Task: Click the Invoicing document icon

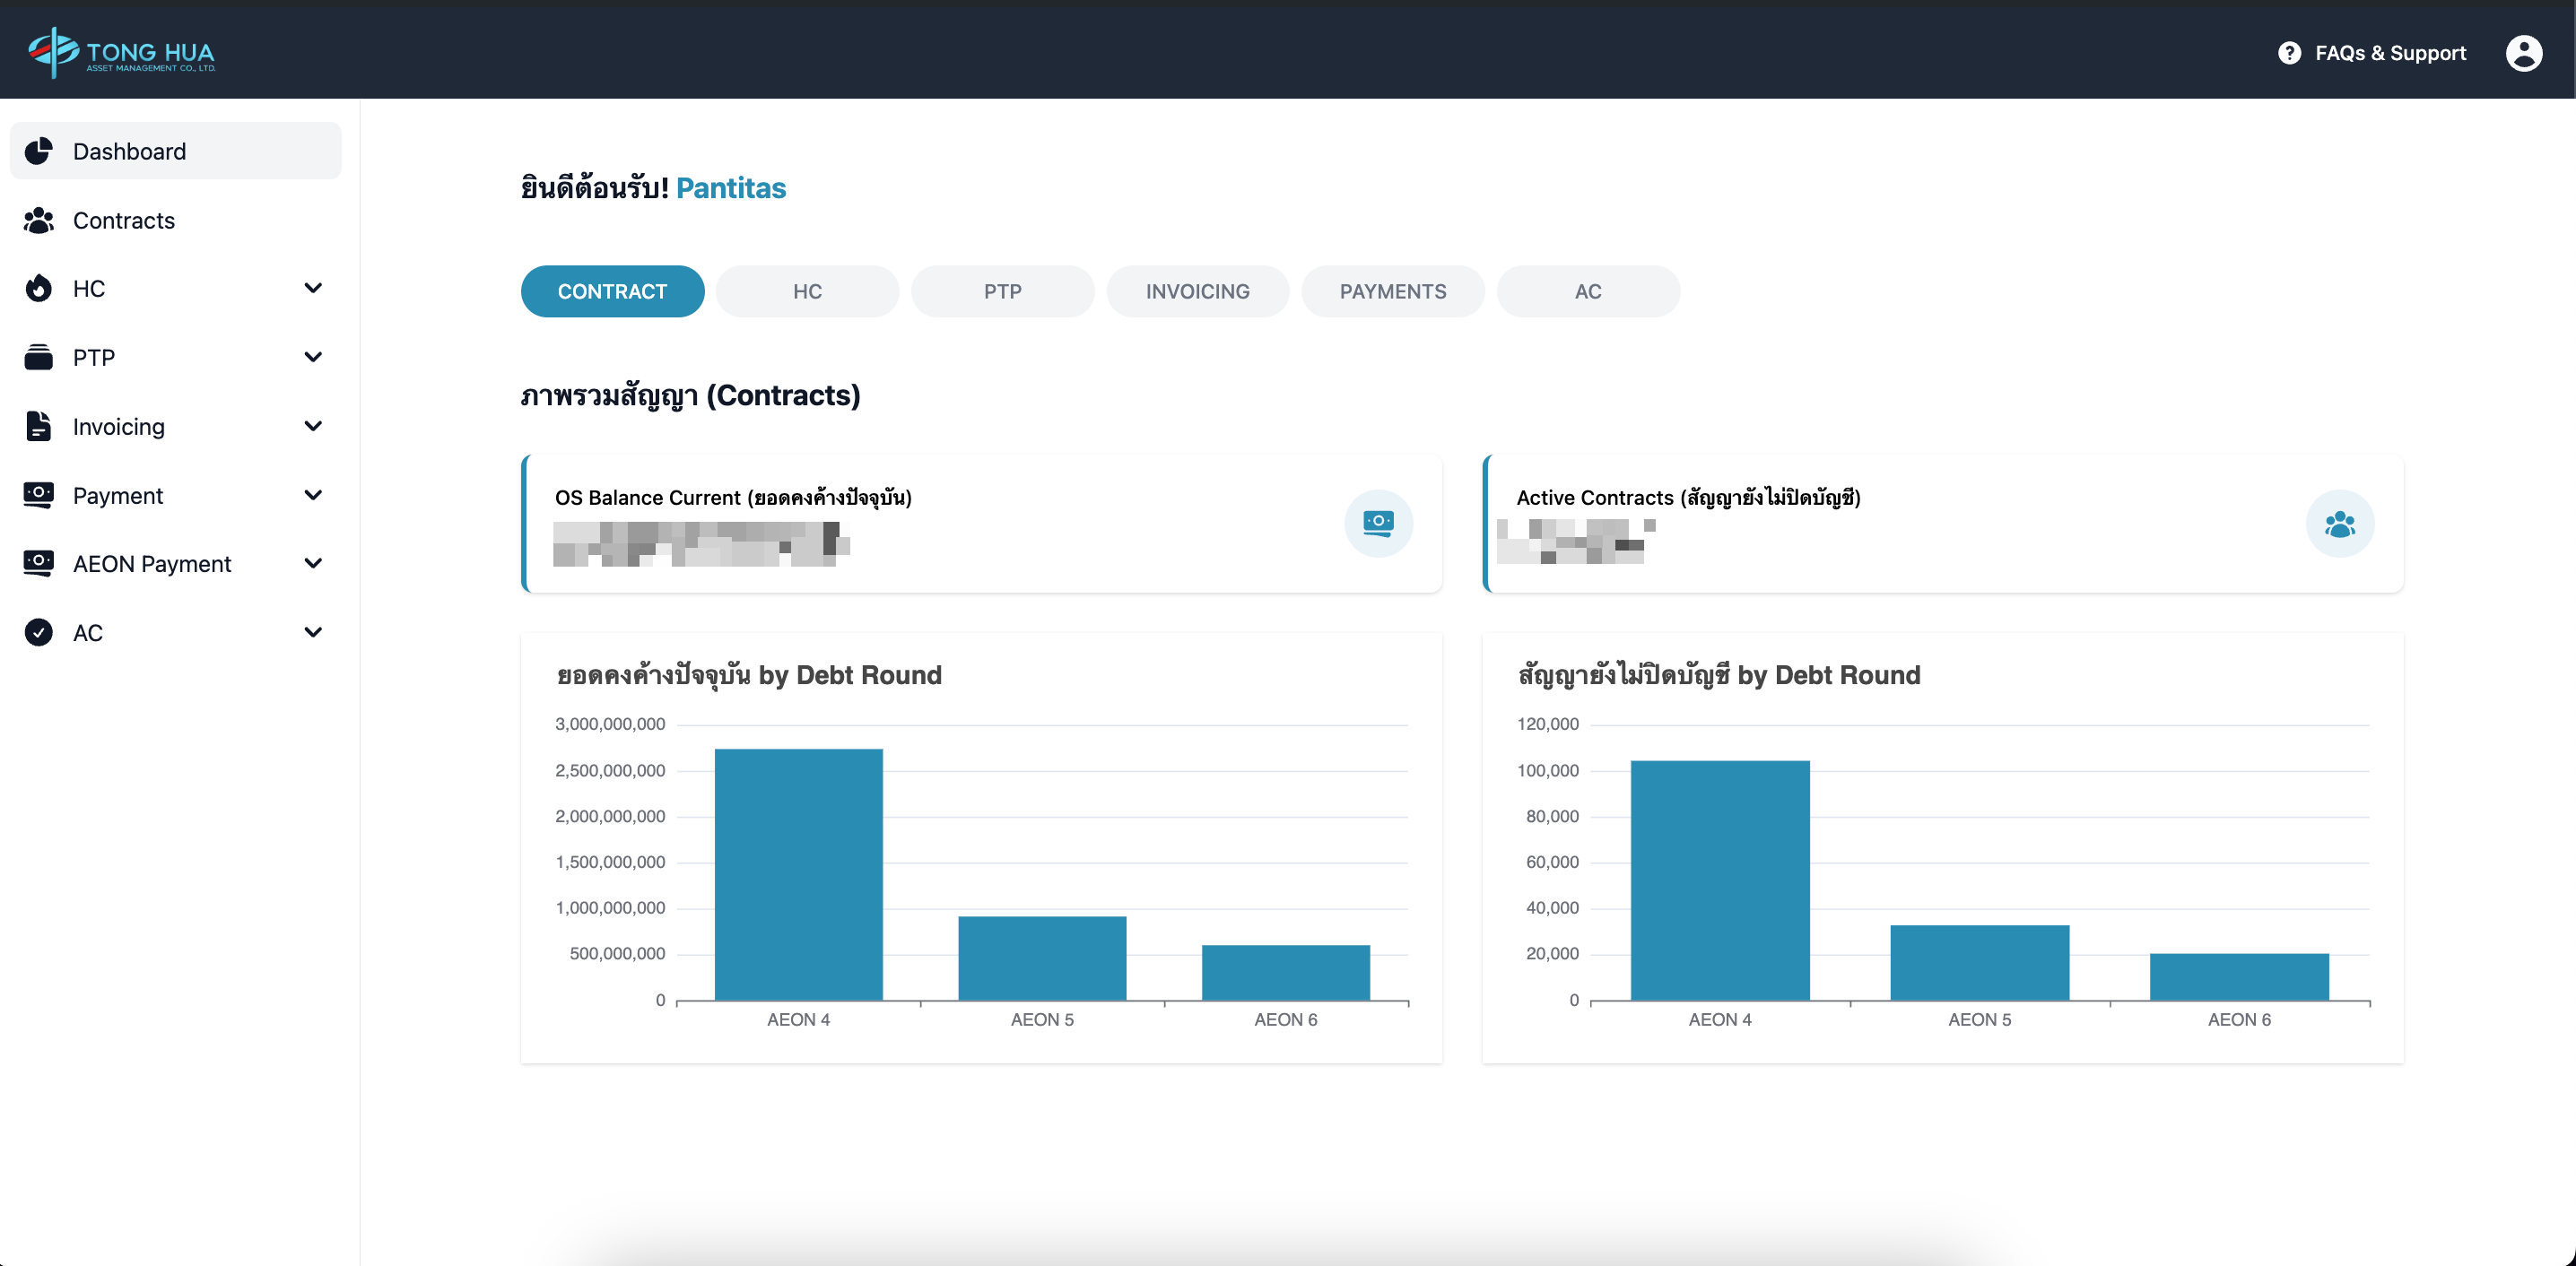Action: pyautogui.click(x=39, y=426)
